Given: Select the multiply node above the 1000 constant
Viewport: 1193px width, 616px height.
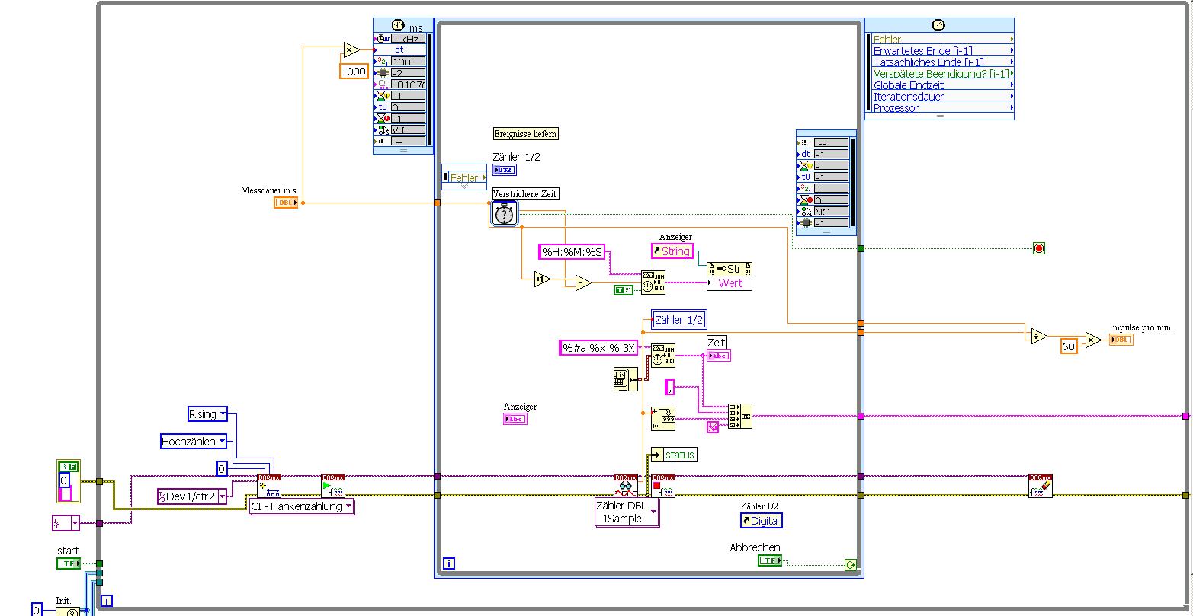Looking at the screenshot, I should [351, 50].
